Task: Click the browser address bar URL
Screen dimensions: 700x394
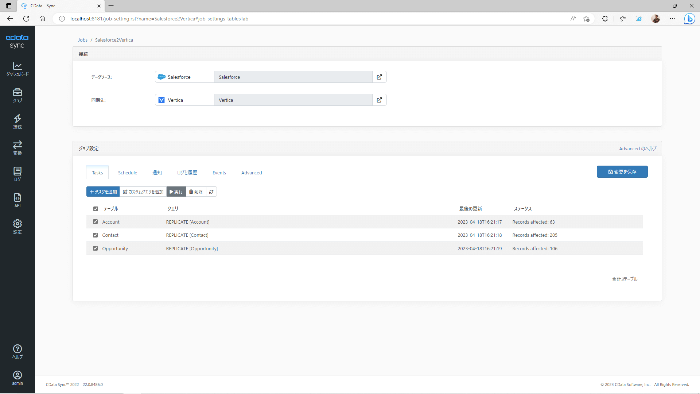Action: pyautogui.click(x=159, y=19)
